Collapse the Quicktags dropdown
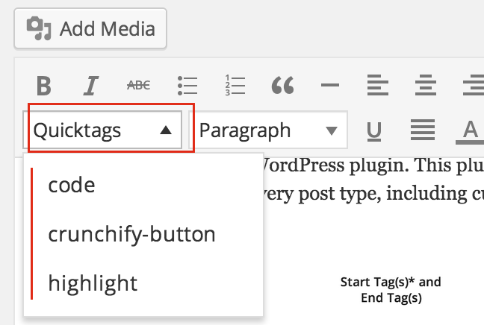This screenshot has width=484, height=325. click(111, 131)
